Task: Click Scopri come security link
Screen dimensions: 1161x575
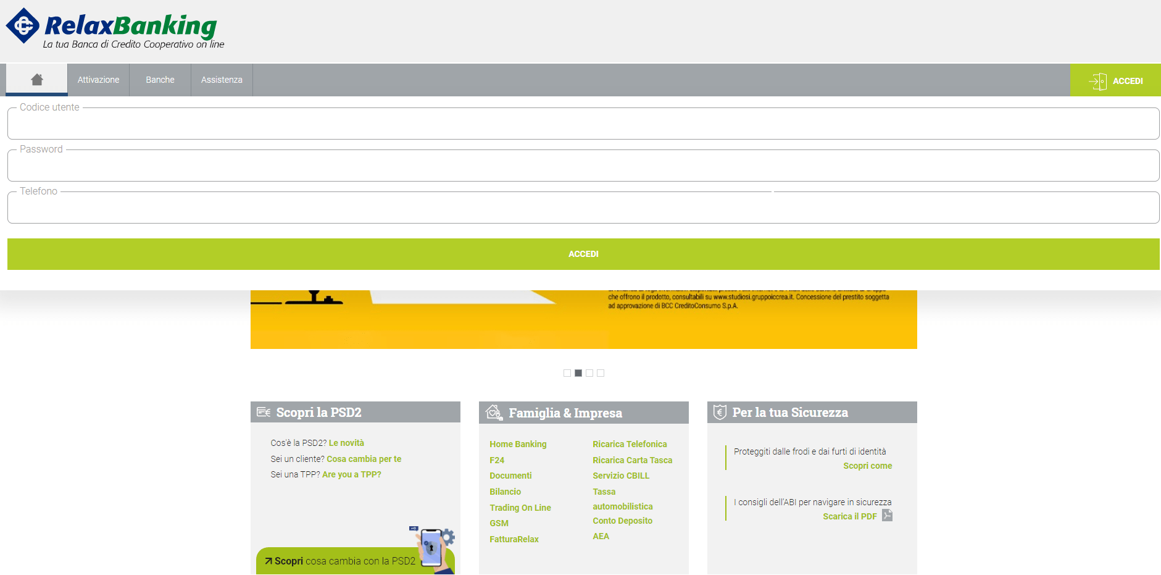Action: click(867, 466)
